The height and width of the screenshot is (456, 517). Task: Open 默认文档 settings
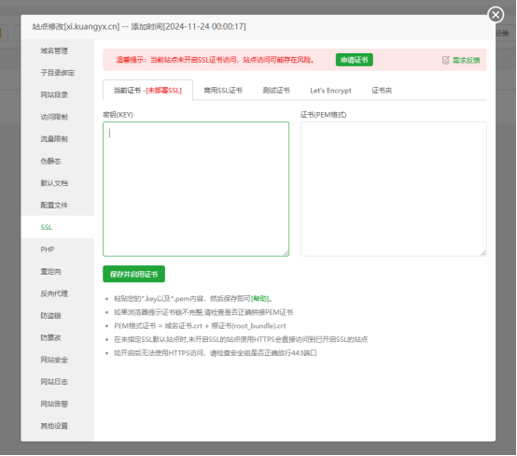[x=57, y=183]
